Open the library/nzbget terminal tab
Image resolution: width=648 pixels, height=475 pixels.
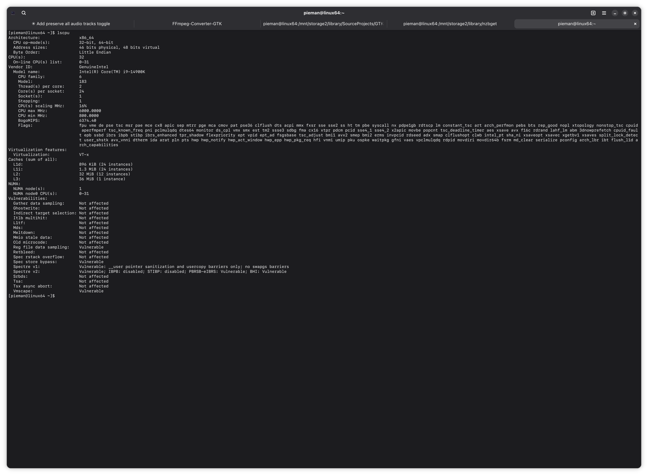pos(450,24)
